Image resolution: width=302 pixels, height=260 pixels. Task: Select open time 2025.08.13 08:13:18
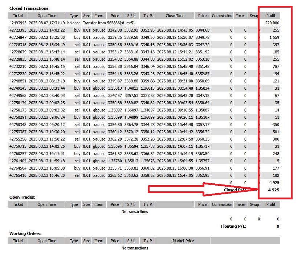coord(47,81)
